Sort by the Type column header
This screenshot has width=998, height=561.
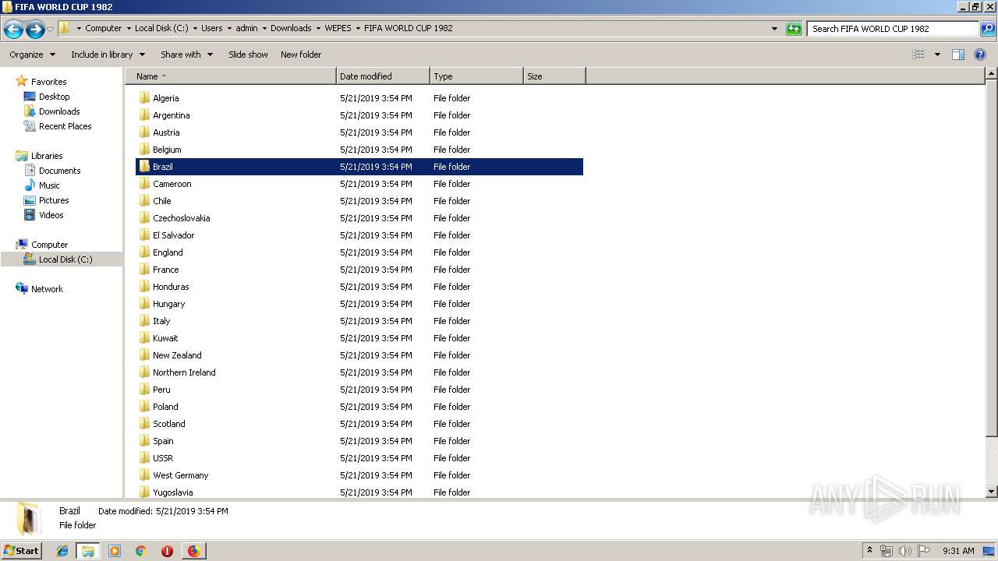[x=476, y=76]
